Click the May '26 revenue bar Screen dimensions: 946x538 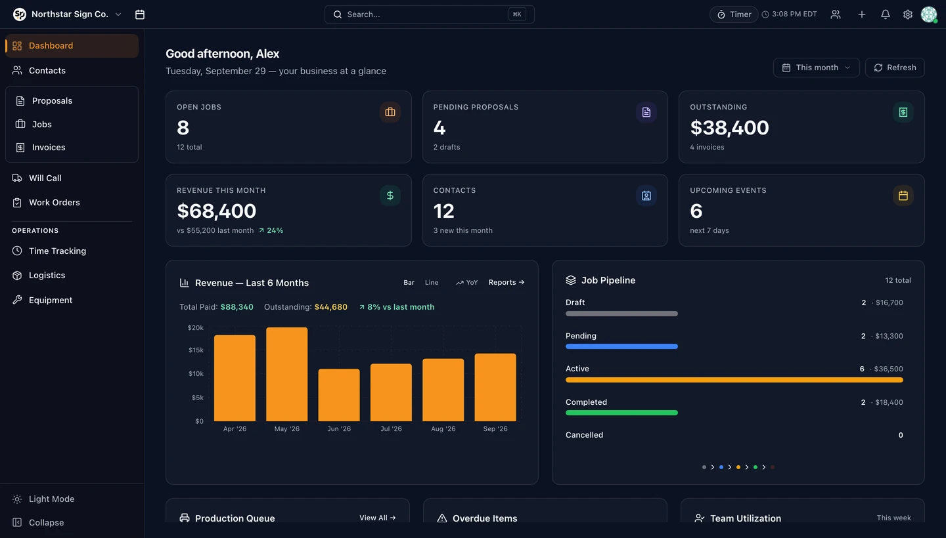[287, 374]
